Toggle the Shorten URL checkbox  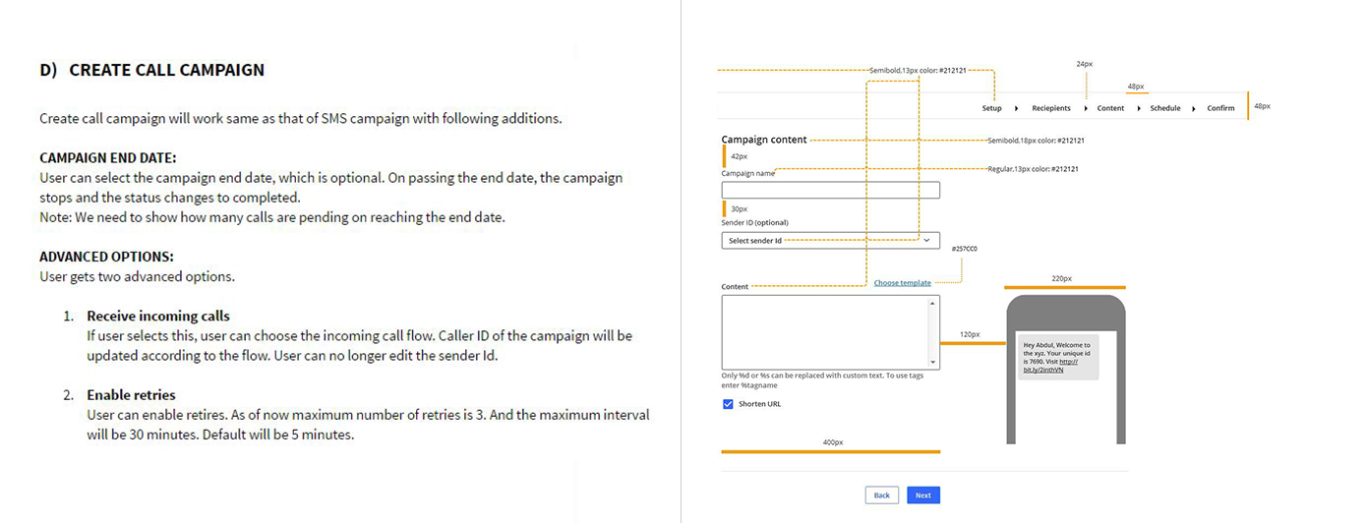pyautogui.click(x=728, y=404)
